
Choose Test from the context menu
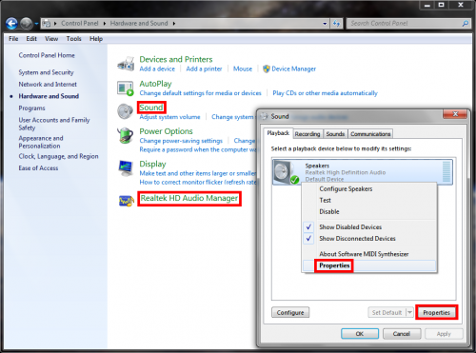[x=325, y=200]
